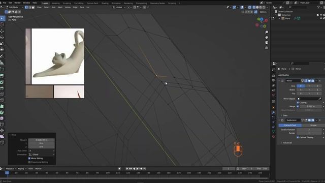Click the viewport zoom magnifier icon
Viewport: 325px width, 183px height.
tap(267, 32)
